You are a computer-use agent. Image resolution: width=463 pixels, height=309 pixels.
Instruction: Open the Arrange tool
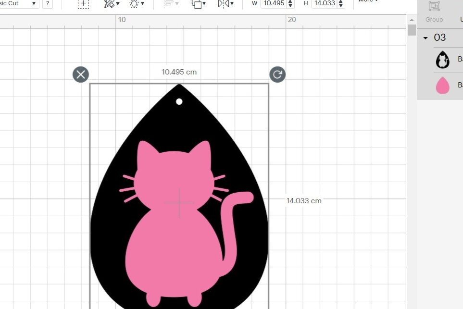point(198,4)
